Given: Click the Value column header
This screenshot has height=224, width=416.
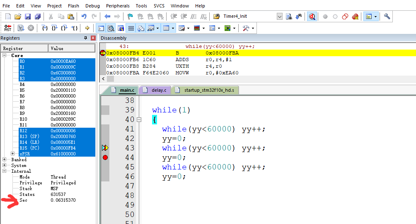Looking at the screenshot, I should 72,48.
